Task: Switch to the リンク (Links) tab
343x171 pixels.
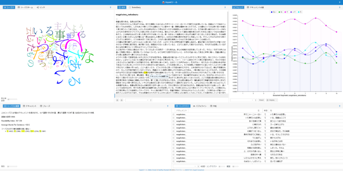Action: pos(41,7)
